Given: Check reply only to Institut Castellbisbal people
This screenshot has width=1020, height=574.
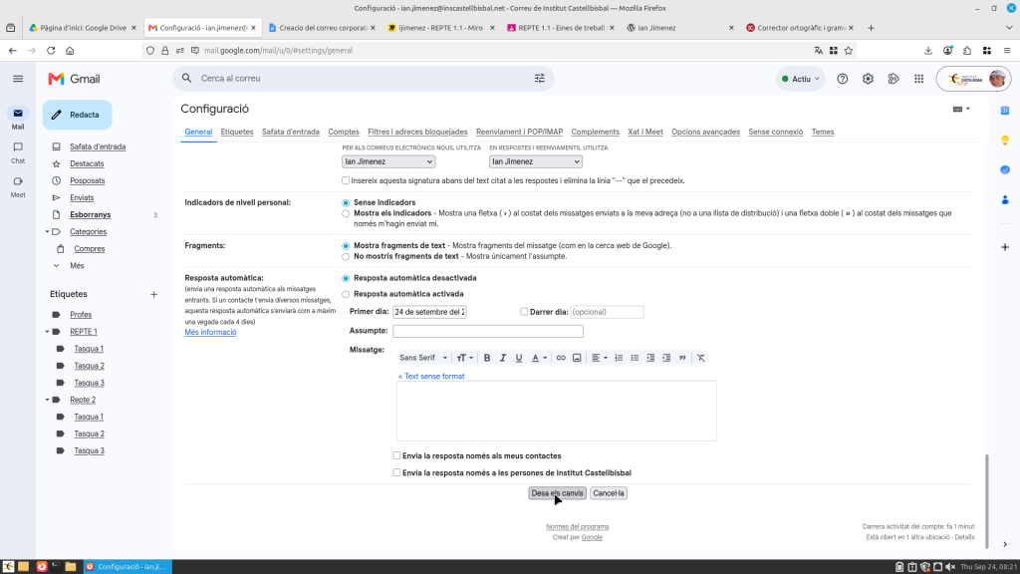Looking at the screenshot, I should 396,472.
